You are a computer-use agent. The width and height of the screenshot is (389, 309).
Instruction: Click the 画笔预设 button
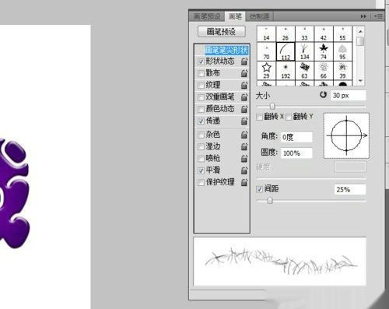(x=222, y=32)
